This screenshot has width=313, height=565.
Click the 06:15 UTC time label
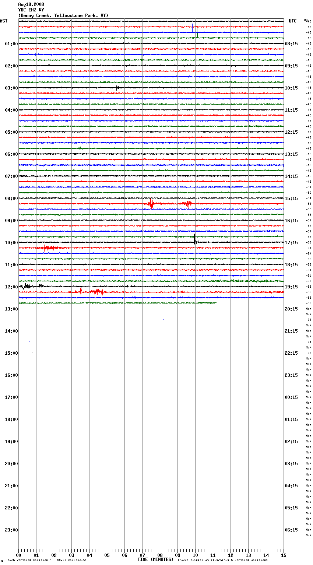[x=291, y=530]
